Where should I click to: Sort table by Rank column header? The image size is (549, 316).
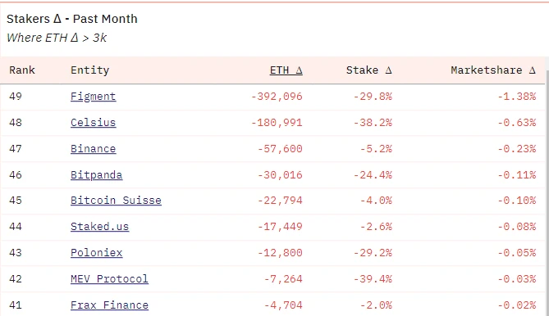coord(22,70)
